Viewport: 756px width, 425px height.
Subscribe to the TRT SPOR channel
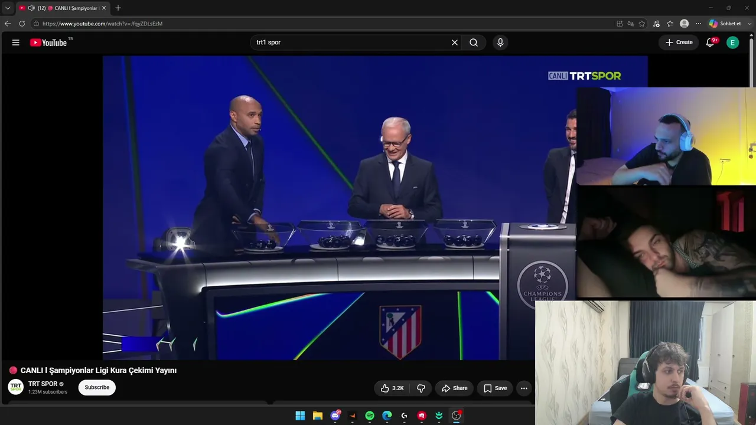tap(97, 388)
